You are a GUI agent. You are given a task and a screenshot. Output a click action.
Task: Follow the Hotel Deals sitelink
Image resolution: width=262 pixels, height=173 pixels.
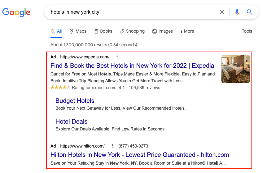[x=71, y=121]
